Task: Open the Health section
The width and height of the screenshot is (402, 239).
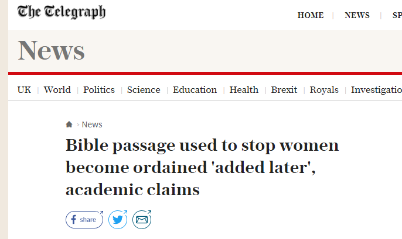Action: [244, 90]
